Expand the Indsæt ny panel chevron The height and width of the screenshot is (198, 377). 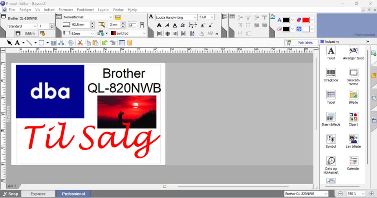pyautogui.click(x=368, y=41)
